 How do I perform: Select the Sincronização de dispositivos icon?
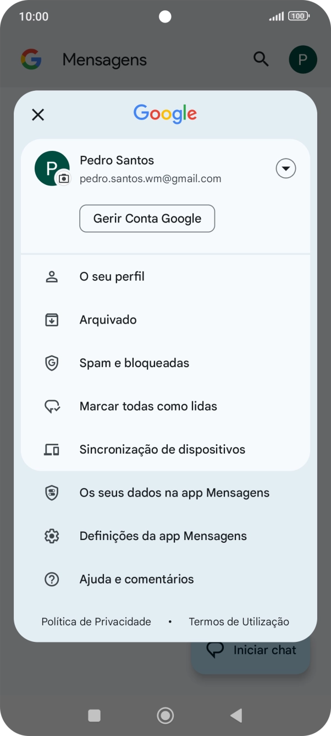pos(51,449)
